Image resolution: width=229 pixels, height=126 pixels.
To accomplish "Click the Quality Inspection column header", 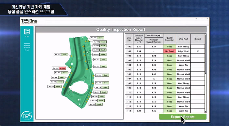I will pyautogui.click(x=169, y=39).
